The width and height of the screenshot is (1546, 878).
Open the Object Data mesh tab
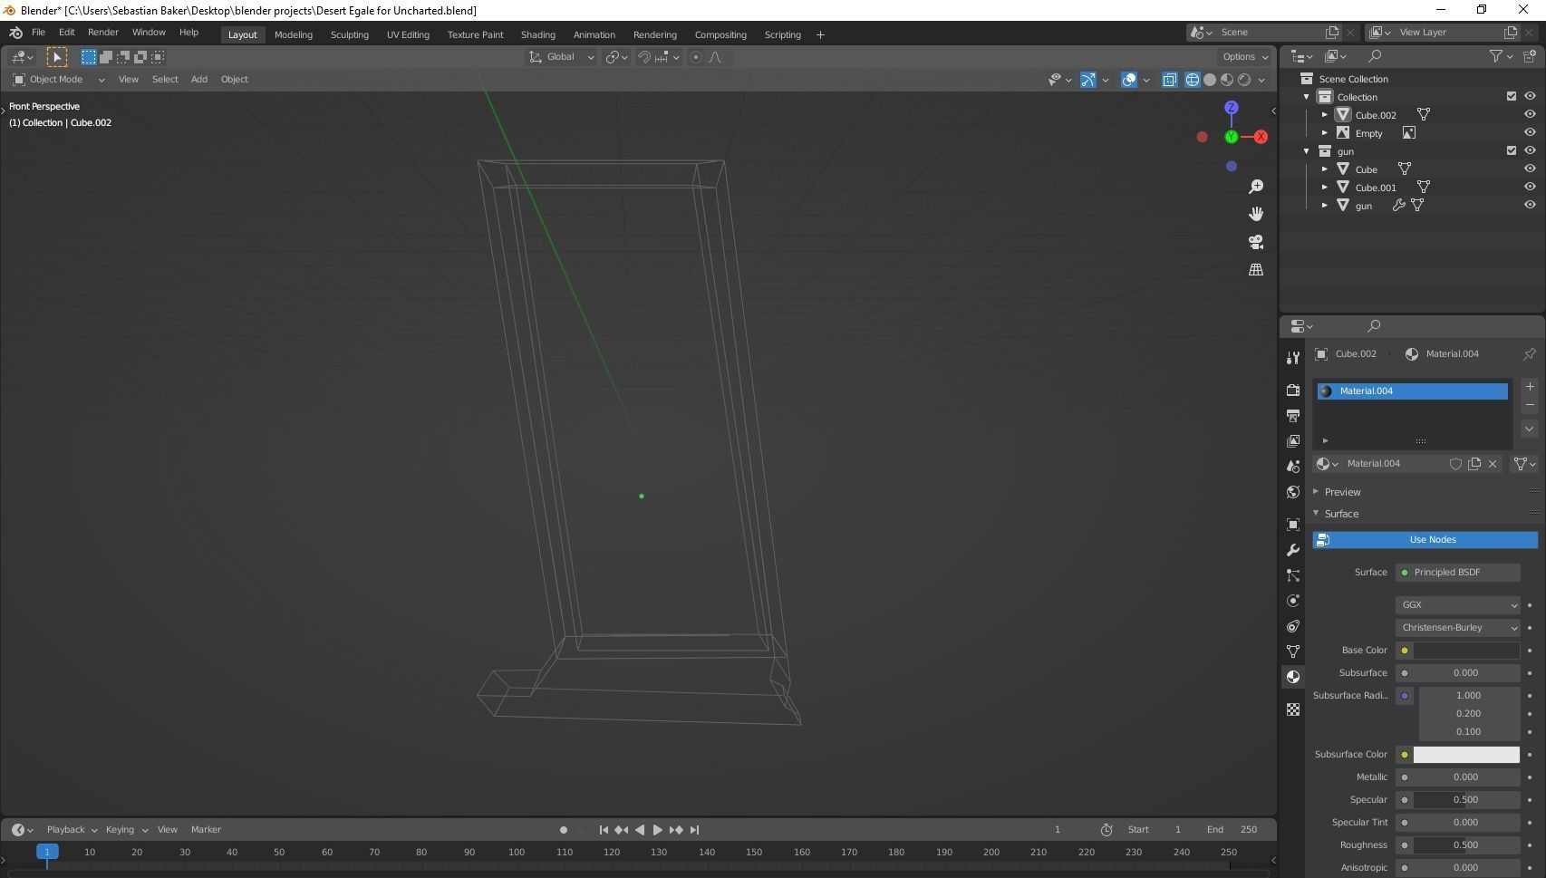coord(1293,651)
